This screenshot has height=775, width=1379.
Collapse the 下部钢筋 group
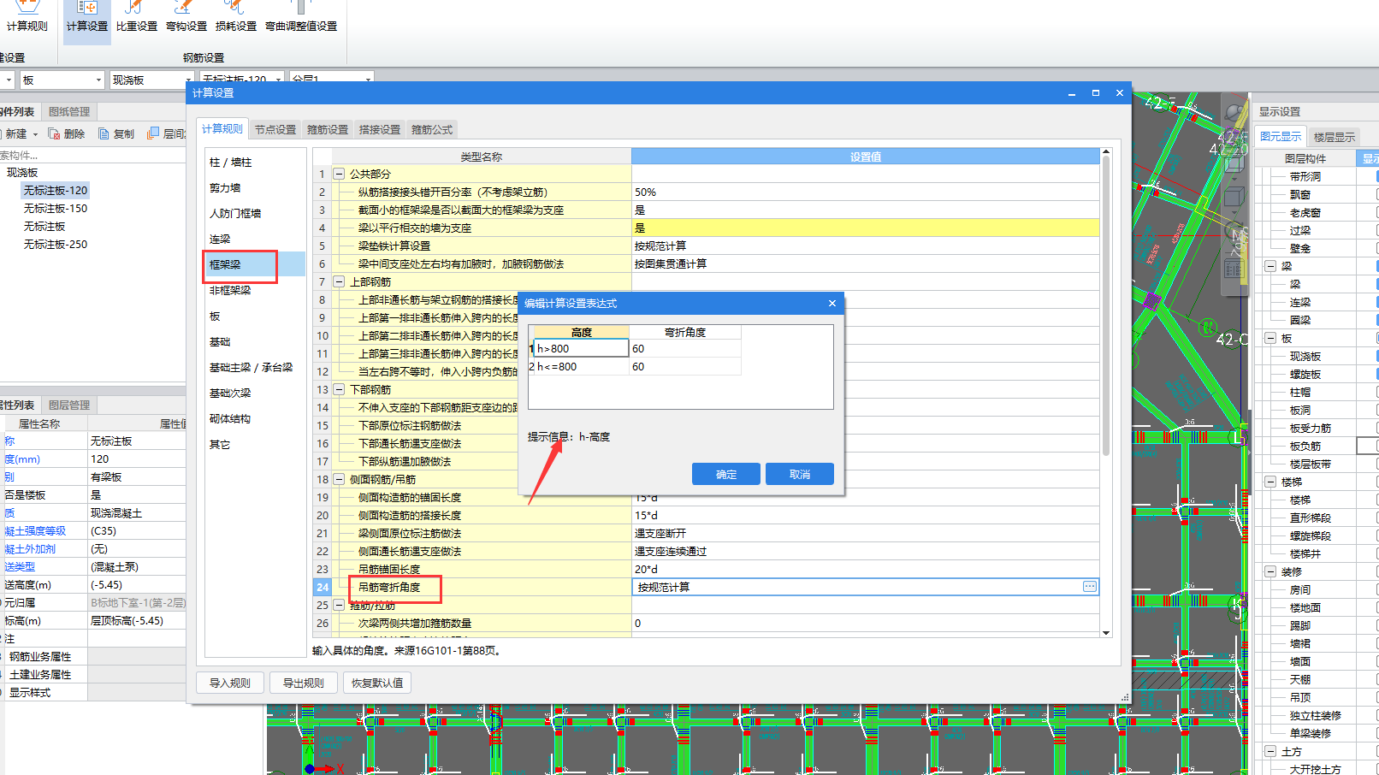tap(339, 389)
